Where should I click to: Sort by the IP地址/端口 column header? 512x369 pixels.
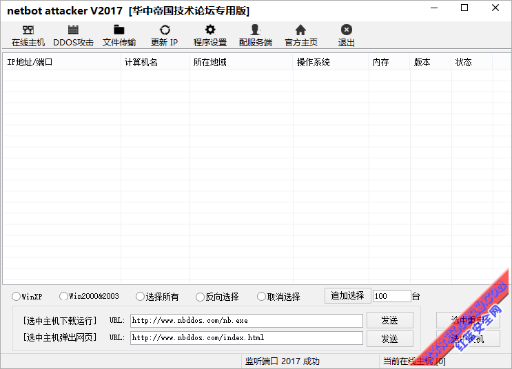pos(62,62)
